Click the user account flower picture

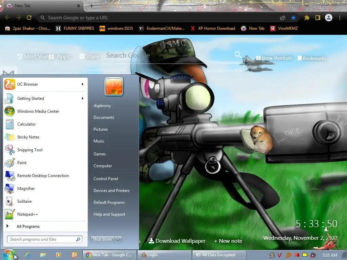114,86
